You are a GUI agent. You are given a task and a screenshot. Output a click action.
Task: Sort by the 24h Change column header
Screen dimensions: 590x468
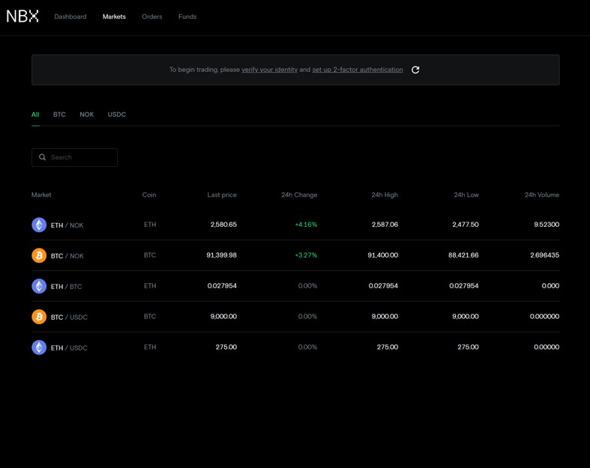click(299, 195)
